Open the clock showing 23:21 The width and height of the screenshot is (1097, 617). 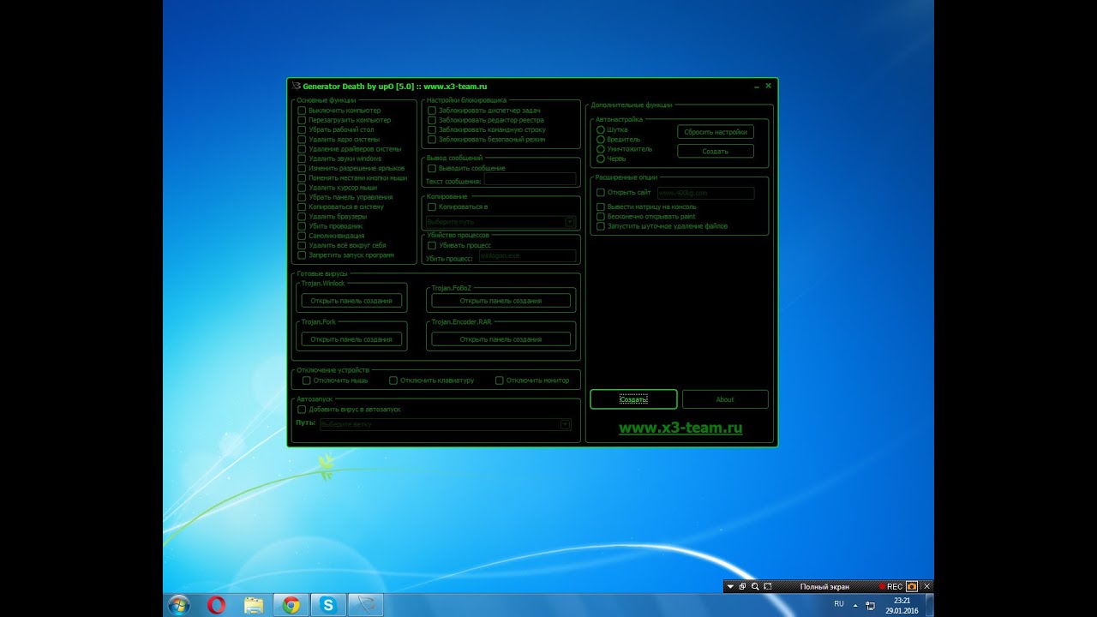click(x=901, y=605)
